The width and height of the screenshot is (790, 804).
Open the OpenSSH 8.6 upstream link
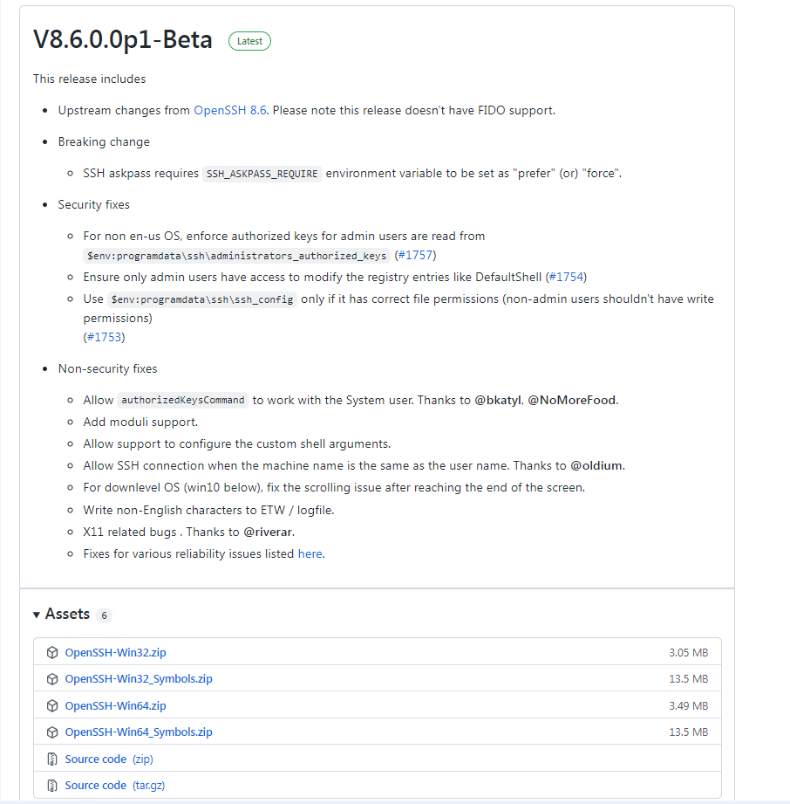click(x=230, y=111)
